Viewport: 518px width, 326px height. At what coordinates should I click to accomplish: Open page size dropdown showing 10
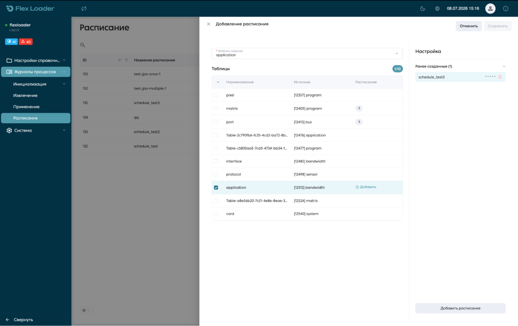tap(86, 310)
